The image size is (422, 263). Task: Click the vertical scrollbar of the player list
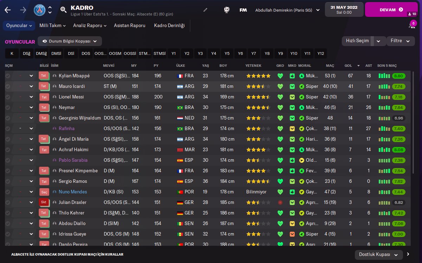[414, 123]
